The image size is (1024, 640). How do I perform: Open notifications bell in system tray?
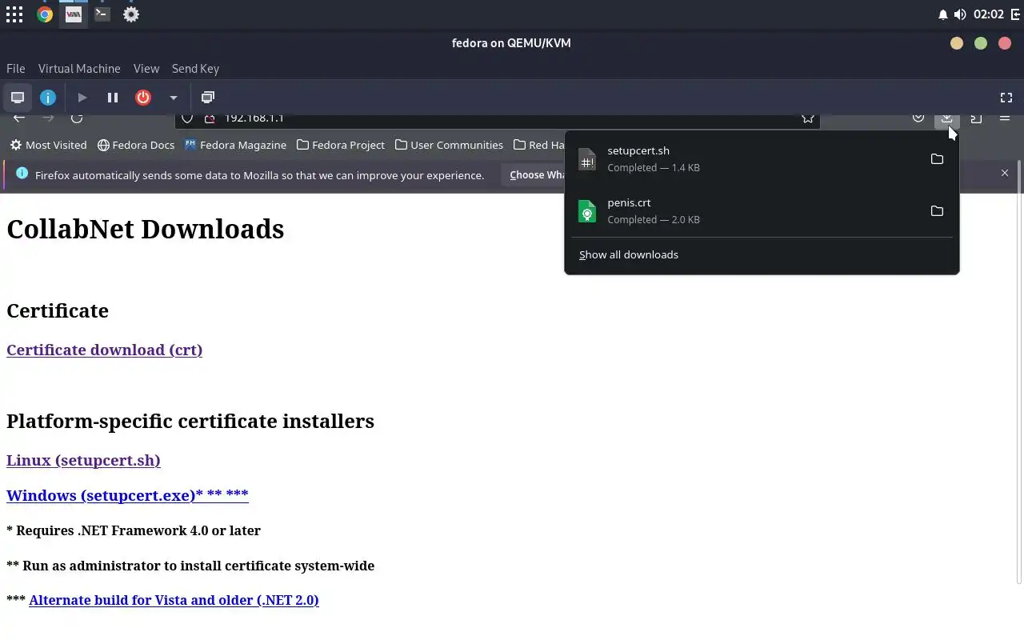pos(942,14)
